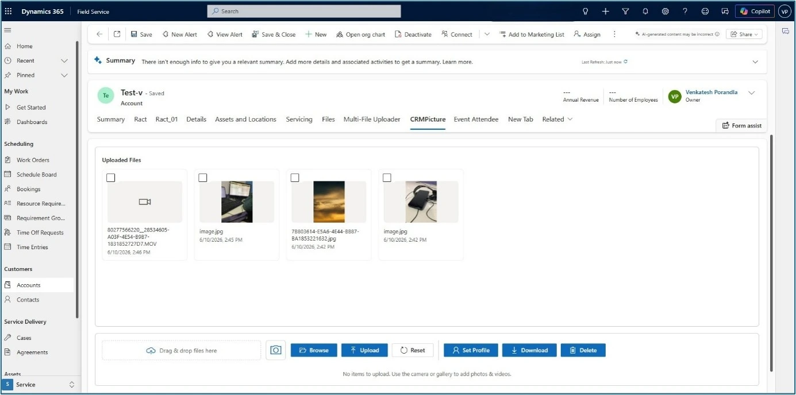Open Schedule Board in sidebar
This screenshot has height=395, width=796.
click(37, 175)
